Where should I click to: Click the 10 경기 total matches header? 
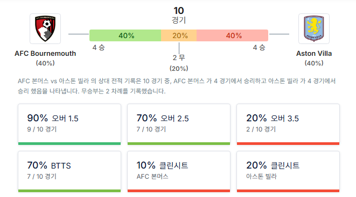(x=179, y=15)
